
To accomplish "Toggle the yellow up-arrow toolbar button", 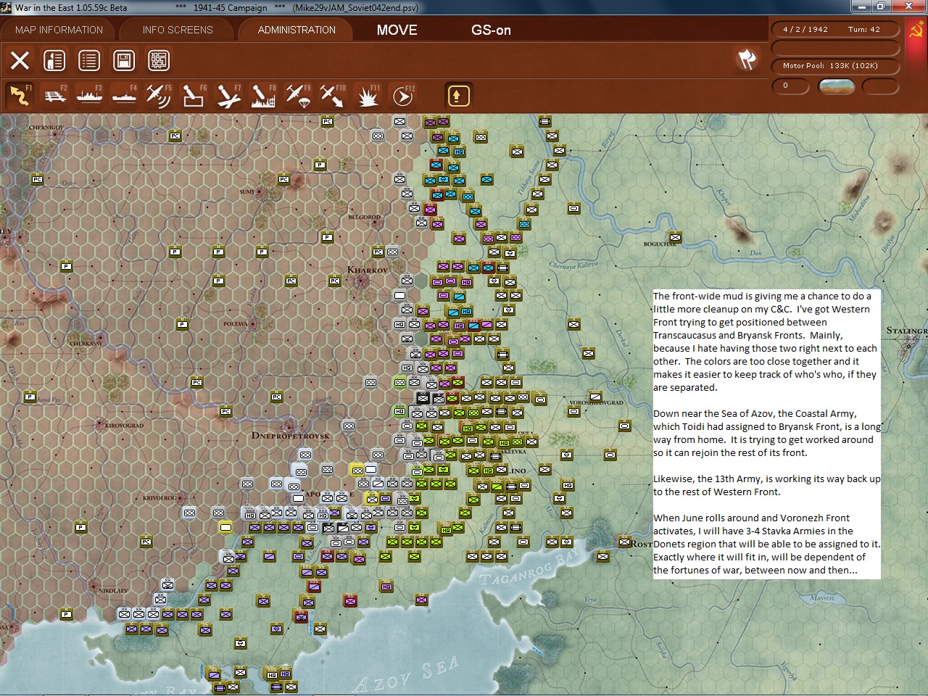I will 458,95.
